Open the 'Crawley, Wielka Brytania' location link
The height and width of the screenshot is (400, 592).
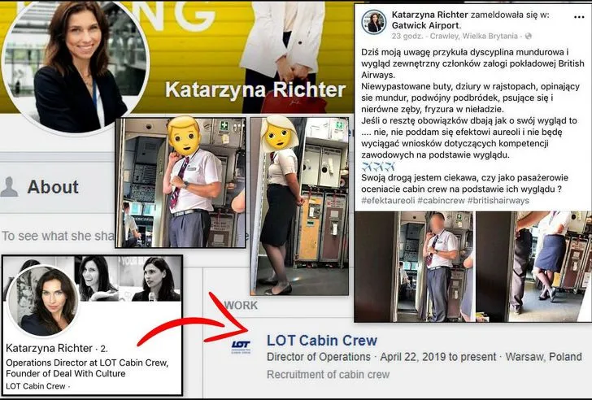[x=474, y=37]
